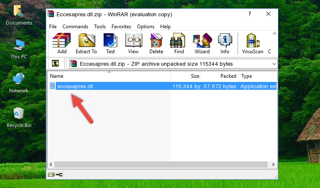Click the password key icon in status bar
Viewport: 320px width, 188px height.
pos(59,175)
